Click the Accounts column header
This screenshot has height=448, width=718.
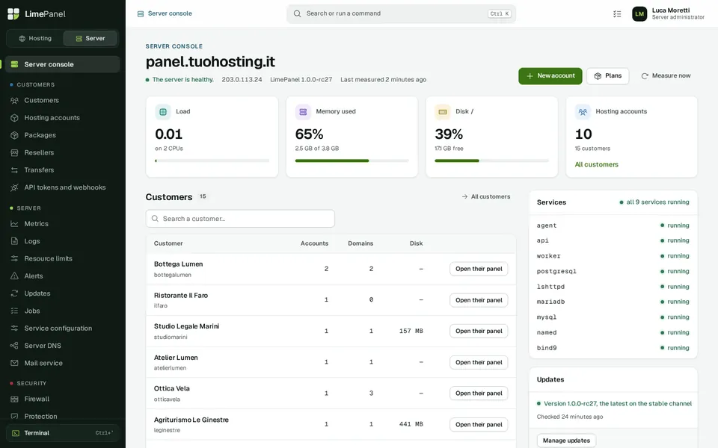[314, 243]
